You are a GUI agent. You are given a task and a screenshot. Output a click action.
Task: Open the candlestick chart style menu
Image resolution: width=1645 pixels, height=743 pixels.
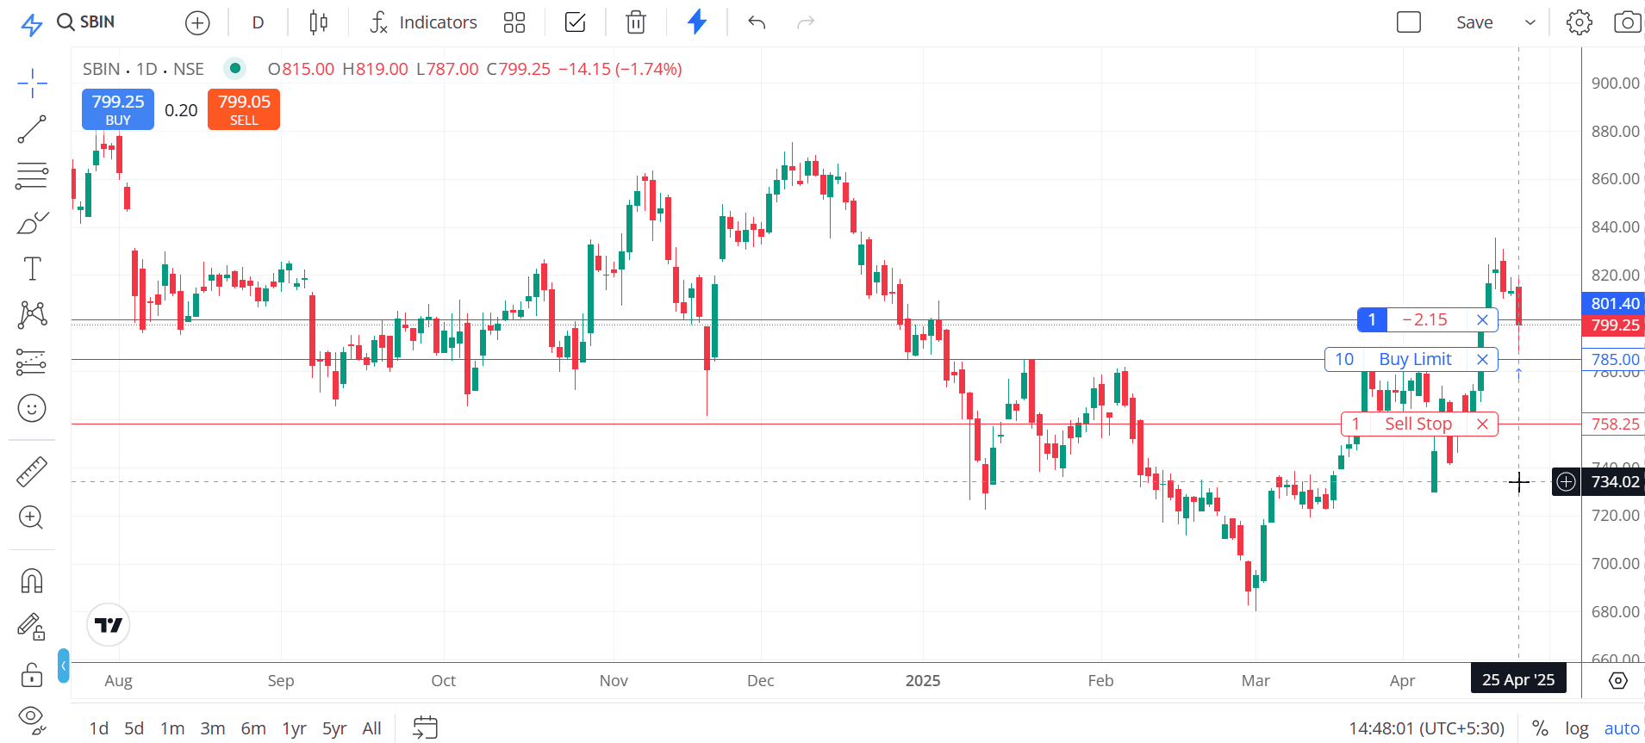(318, 22)
